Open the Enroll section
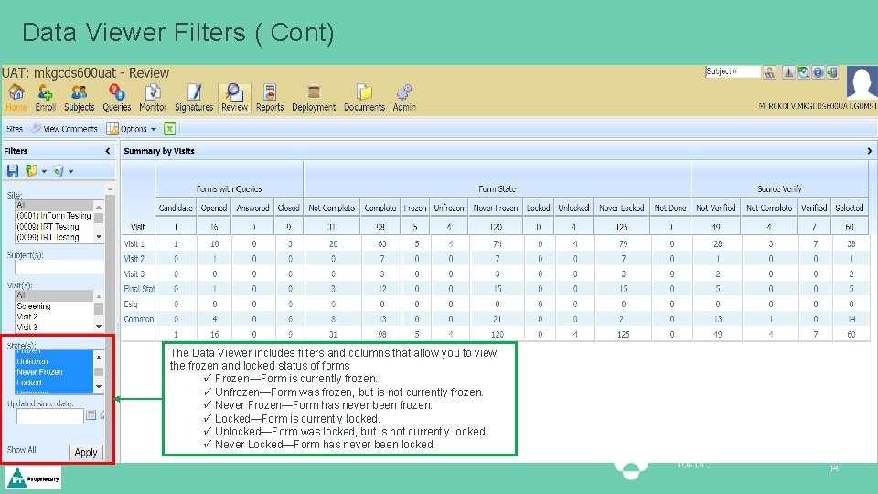Screen dimensions: 878x494 click(x=46, y=98)
